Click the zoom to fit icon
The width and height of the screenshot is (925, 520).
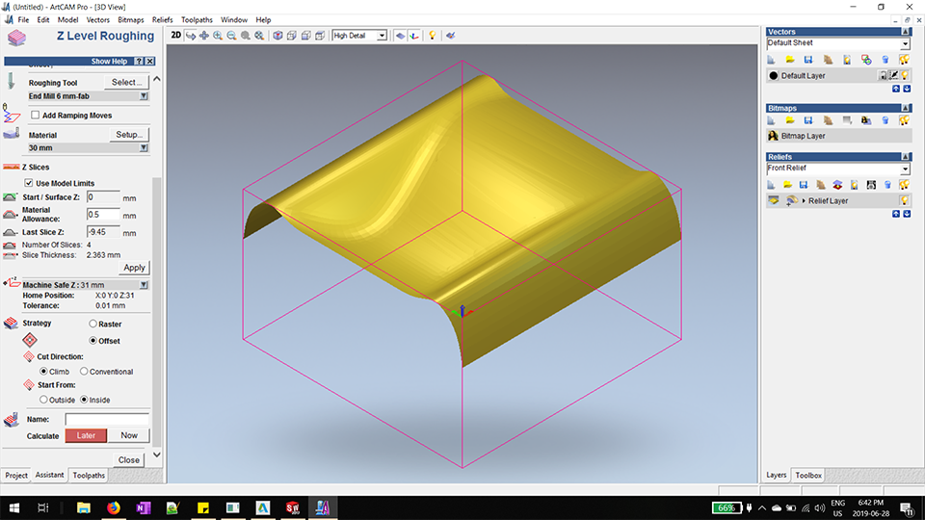[x=259, y=36]
